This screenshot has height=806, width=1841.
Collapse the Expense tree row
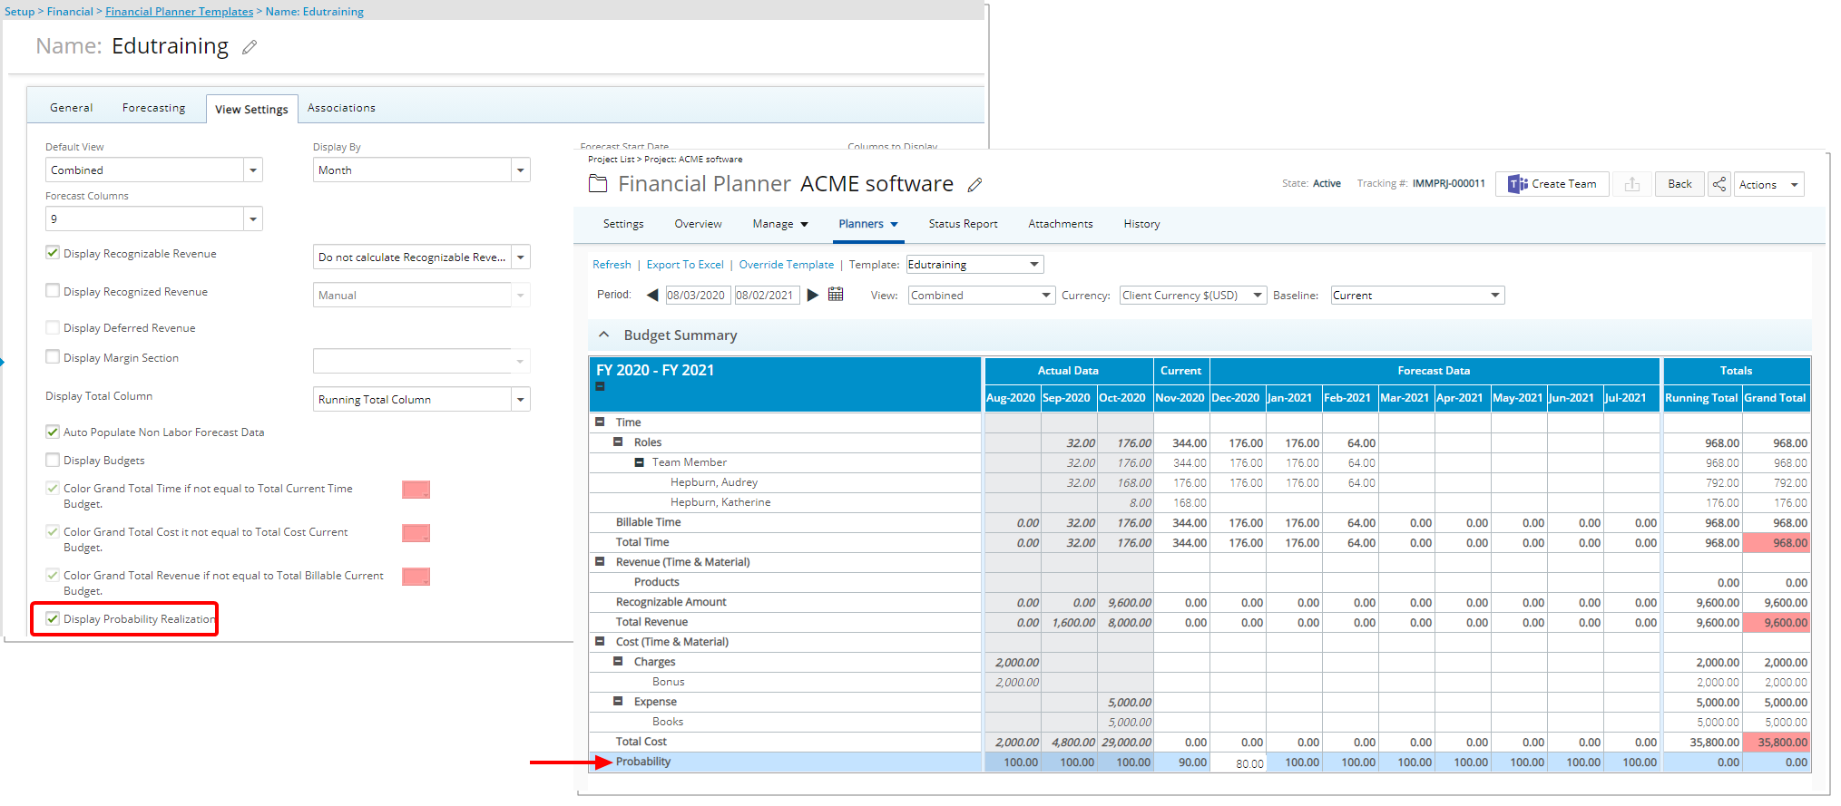pos(618,701)
